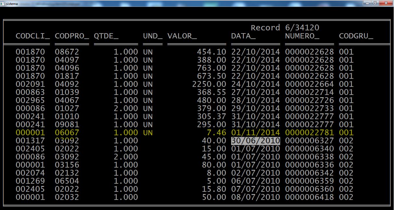Click value 80.00
The image size is (394, 210).
point(214,165)
